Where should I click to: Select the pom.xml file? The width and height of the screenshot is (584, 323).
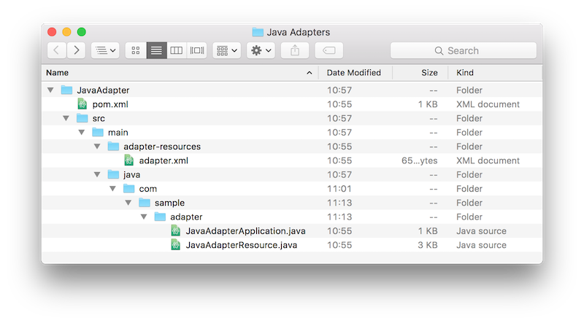pos(110,104)
